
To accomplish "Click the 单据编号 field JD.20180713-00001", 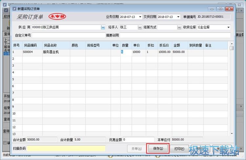I will (x=214, y=17).
